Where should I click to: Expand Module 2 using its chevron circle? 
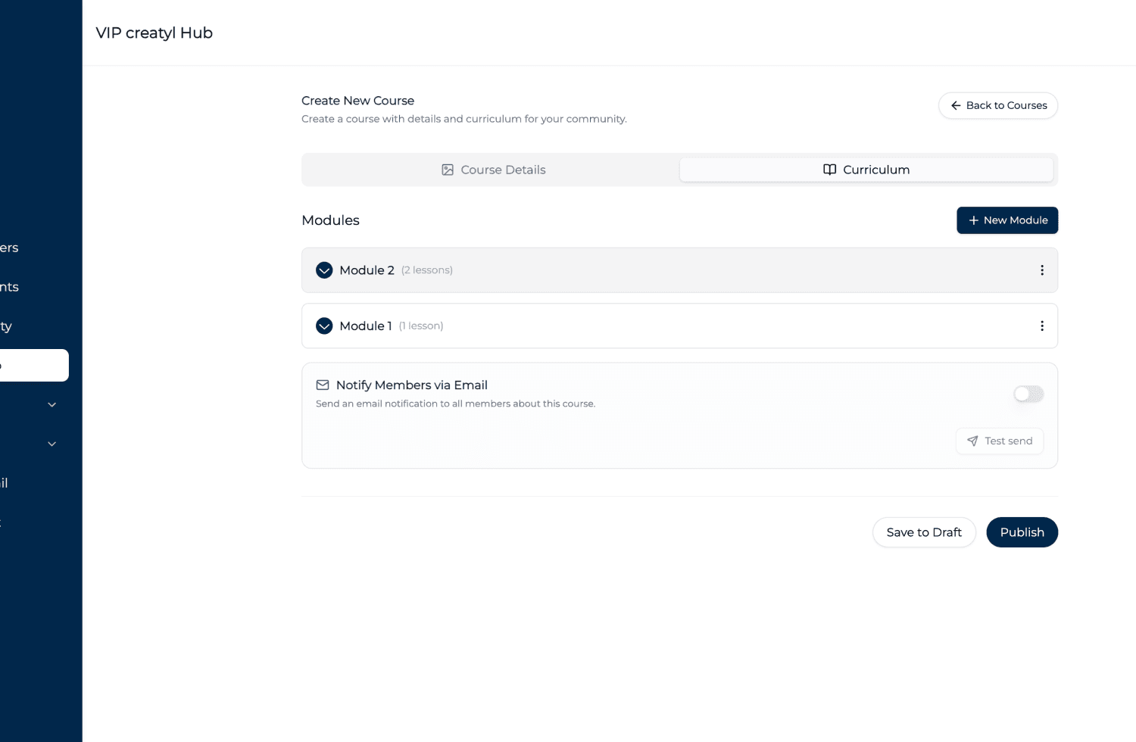coord(324,270)
